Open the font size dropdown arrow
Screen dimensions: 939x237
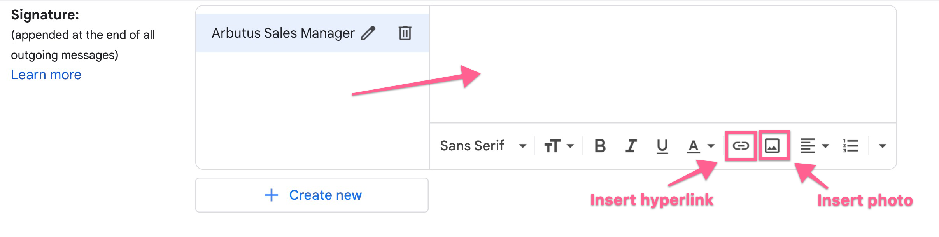point(570,146)
